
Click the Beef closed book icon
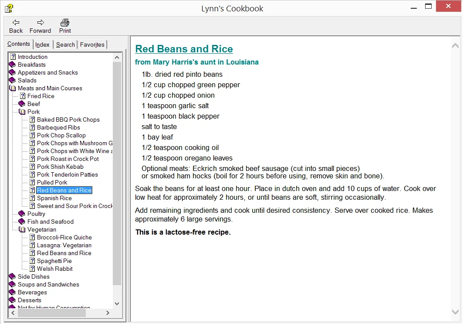22,104
